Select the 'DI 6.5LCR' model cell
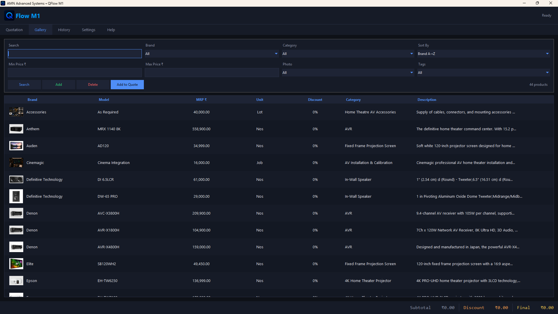 [106, 179]
